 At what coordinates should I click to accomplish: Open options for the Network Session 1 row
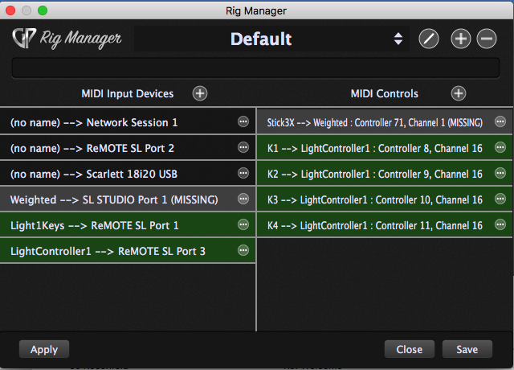pos(243,121)
